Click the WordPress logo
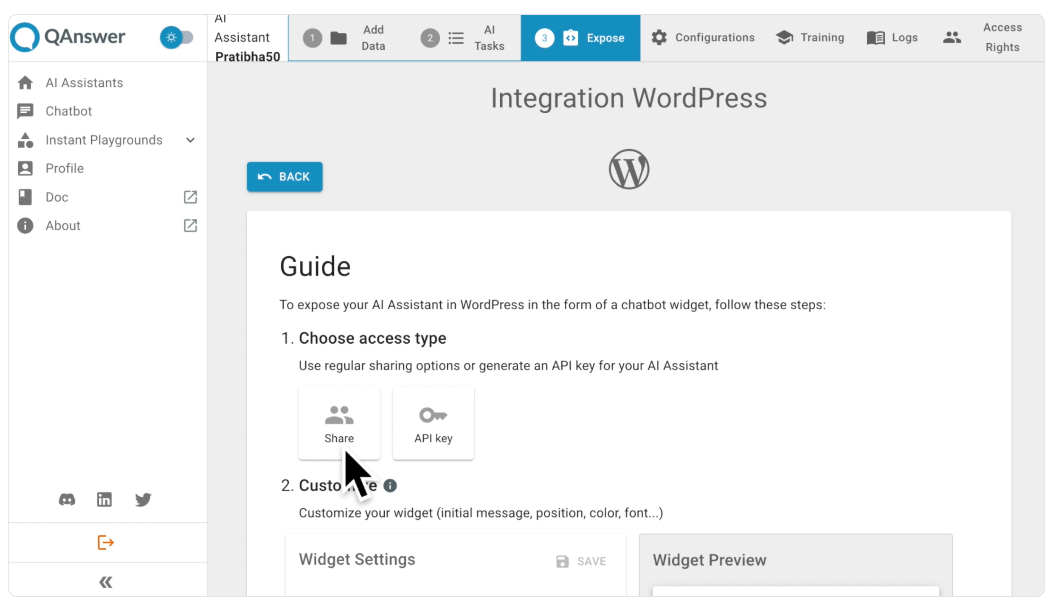Image resolution: width=1053 pixels, height=611 pixels. [628, 169]
